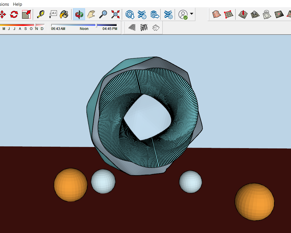The height and width of the screenshot is (233, 291).
Task: Toggle off the active Orbit tool
Action: tap(78, 14)
